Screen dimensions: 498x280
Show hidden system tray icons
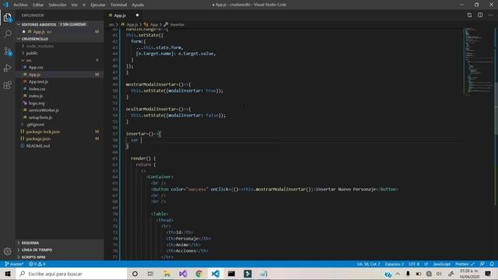[398, 274]
